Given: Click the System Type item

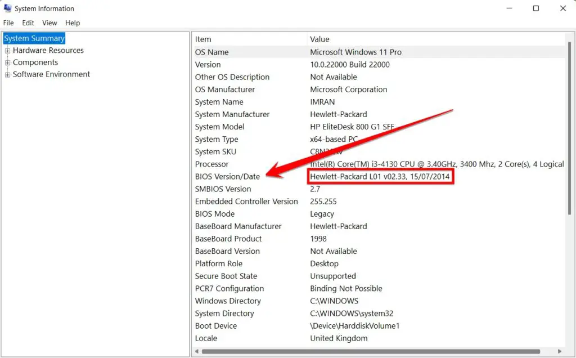Looking at the screenshot, I should coord(217,140).
